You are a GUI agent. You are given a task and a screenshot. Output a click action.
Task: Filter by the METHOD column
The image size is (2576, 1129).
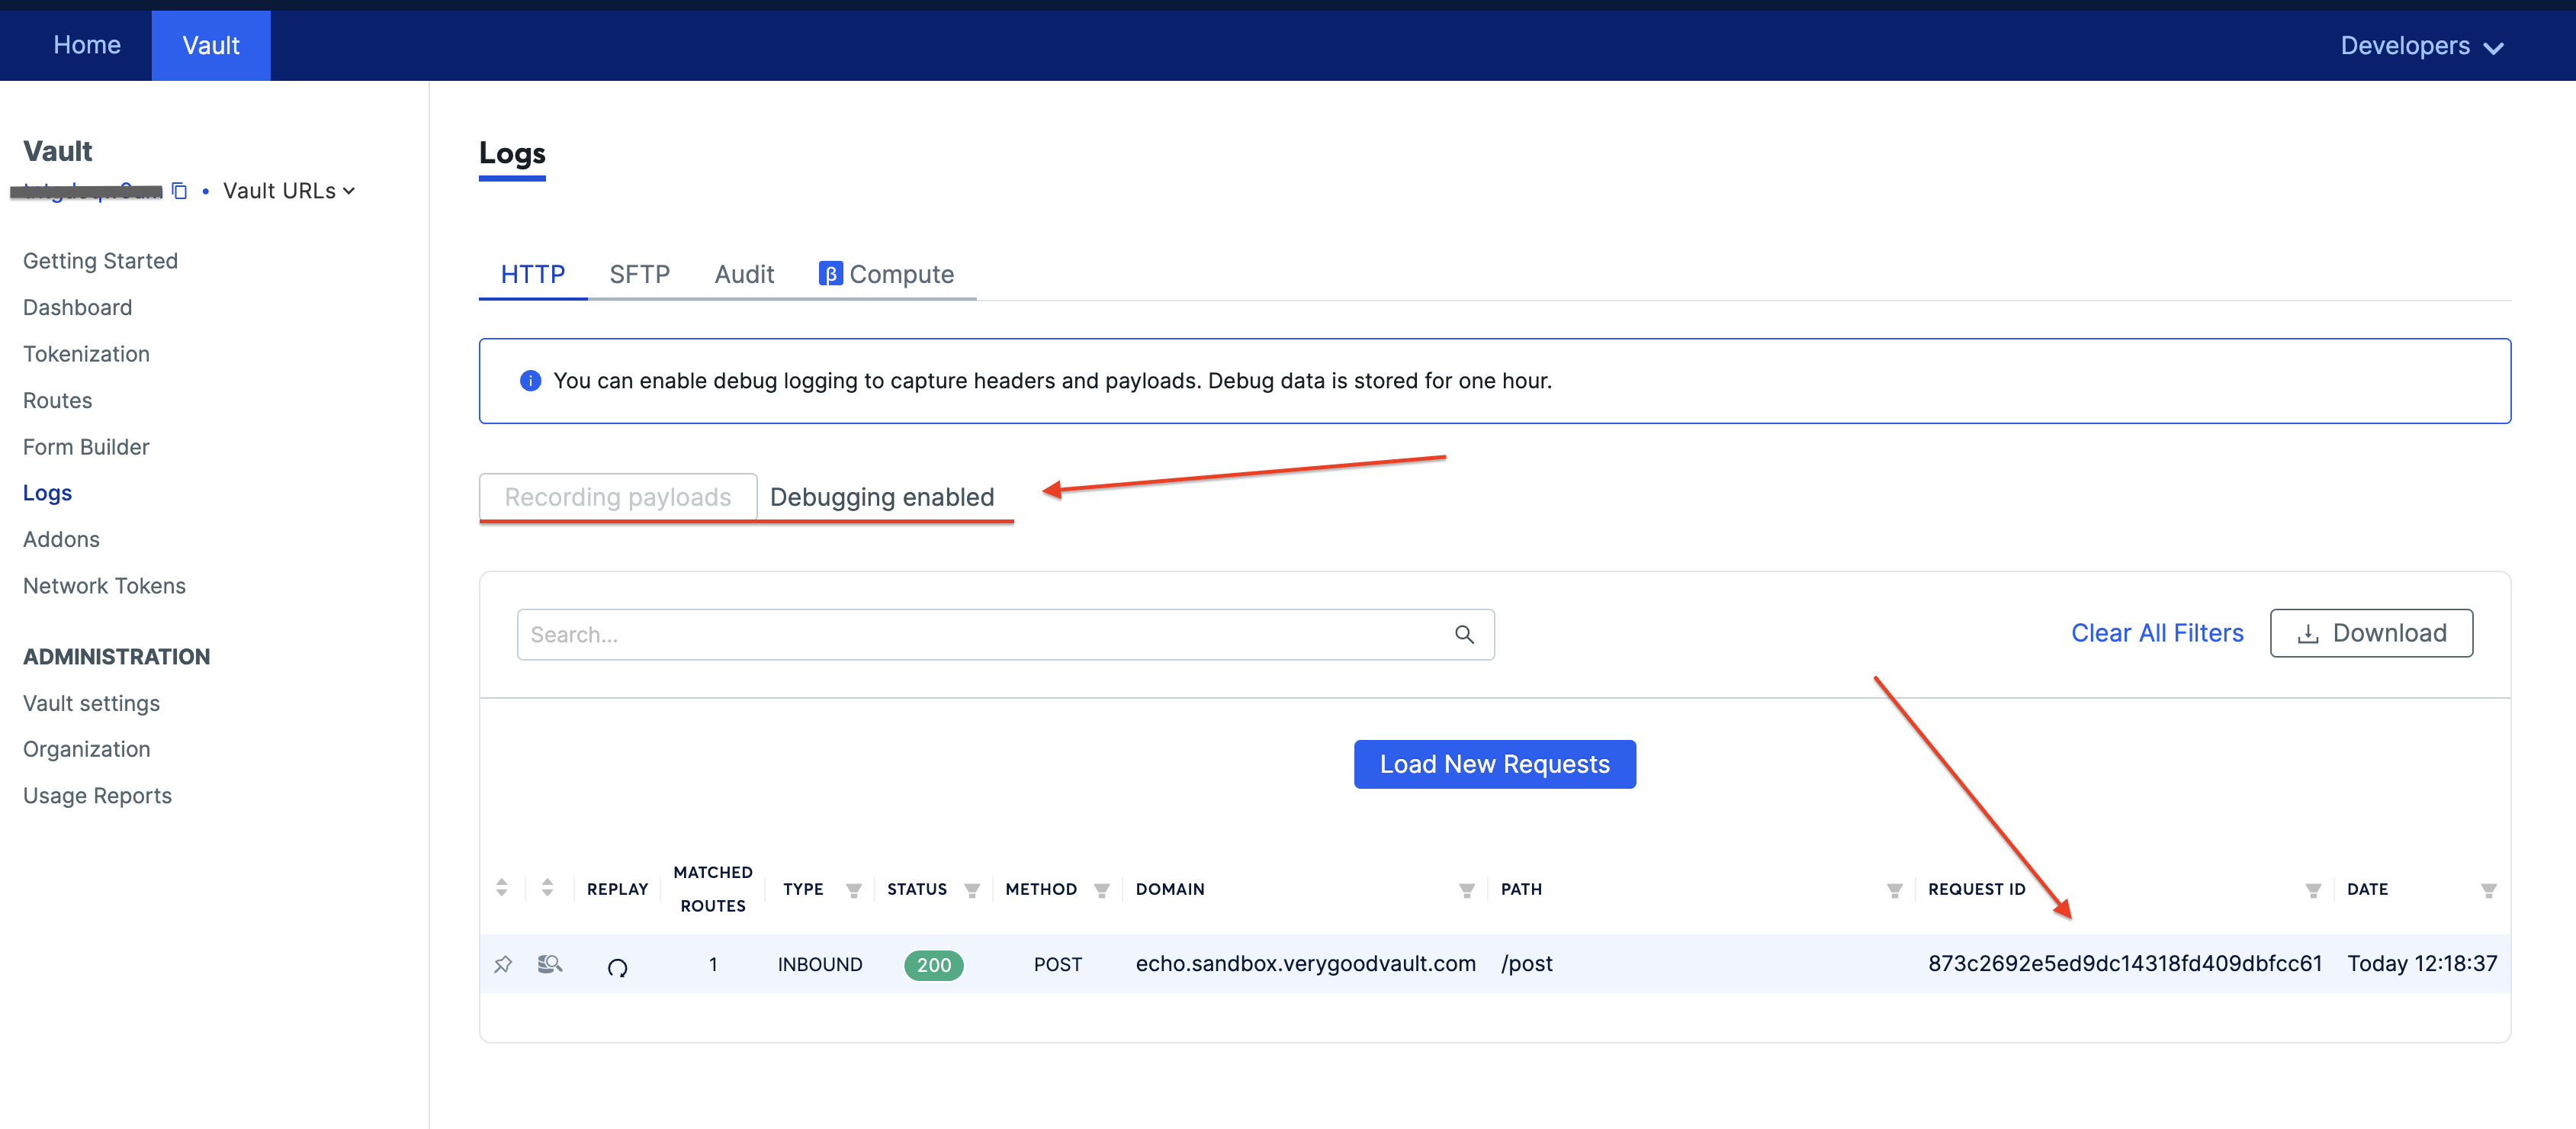pyautogui.click(x=1101, y=890)
